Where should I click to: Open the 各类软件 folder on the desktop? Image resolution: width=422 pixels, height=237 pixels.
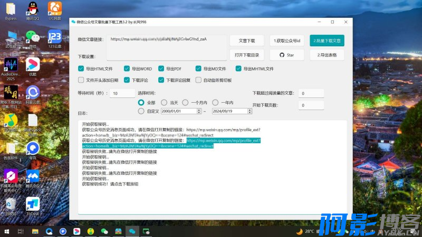click(x=11, y=151)
